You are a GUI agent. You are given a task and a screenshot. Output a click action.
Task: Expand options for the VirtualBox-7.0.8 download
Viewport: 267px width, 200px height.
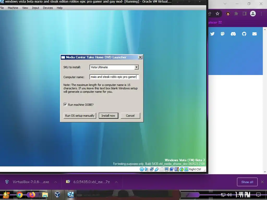[56, 182]
